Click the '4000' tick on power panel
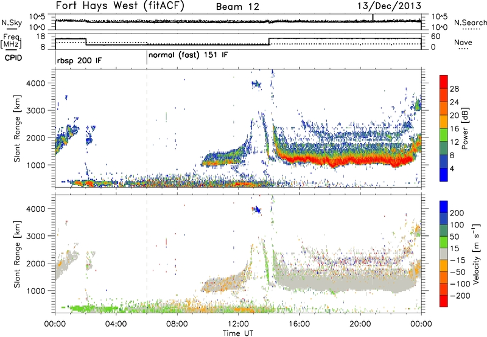The height and width of the screenshot is (337, 487). coord(35,83)
